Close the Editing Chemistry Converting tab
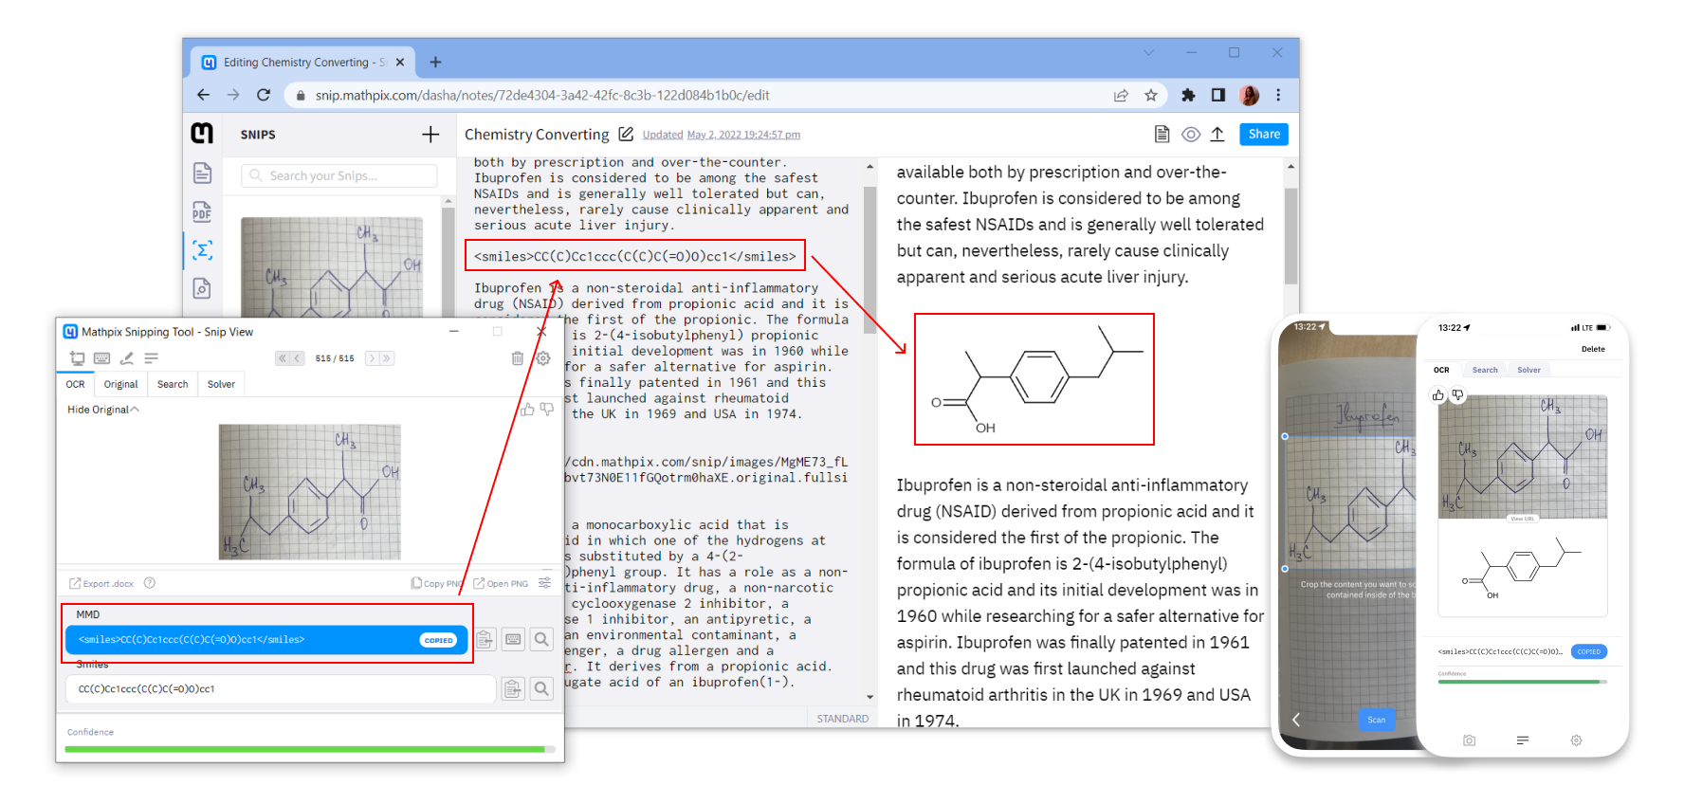Image resolution: width=1684 pixels, height=804 pixels. click(x=400, y=63)
